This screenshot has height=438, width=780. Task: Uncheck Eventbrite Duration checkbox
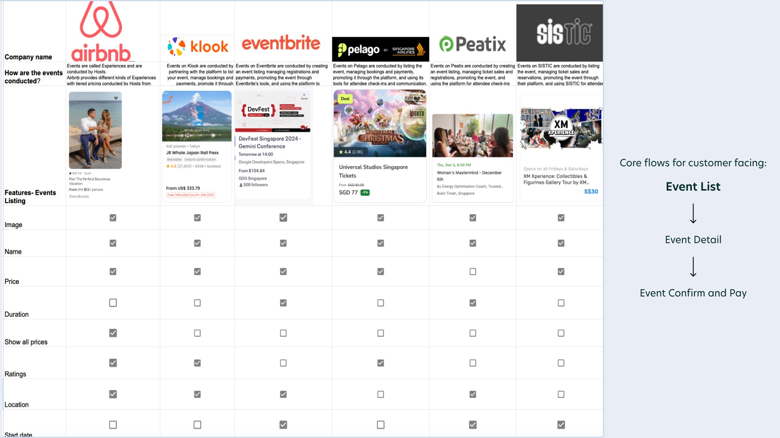[x=283, y=303]
